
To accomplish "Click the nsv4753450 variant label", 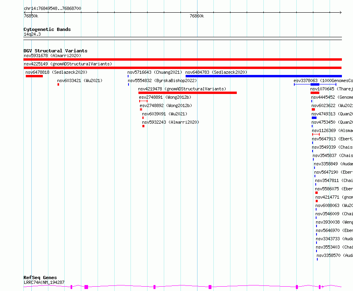I will coord(332,122).
